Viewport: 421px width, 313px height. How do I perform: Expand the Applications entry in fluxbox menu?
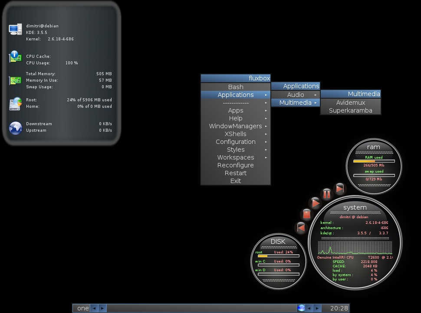pyautogui.click(x=236, y=95)
